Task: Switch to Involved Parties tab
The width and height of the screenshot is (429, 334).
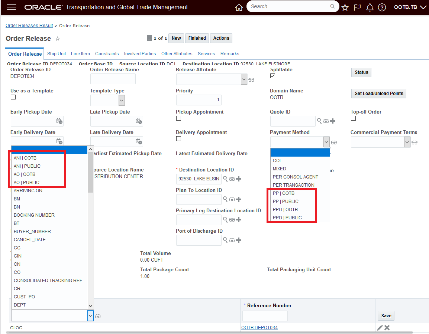Action: 140,54
